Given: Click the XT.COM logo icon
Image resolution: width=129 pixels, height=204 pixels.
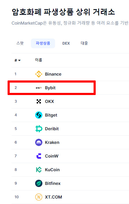Looking at the screenshot, I should tap(39, 197).
